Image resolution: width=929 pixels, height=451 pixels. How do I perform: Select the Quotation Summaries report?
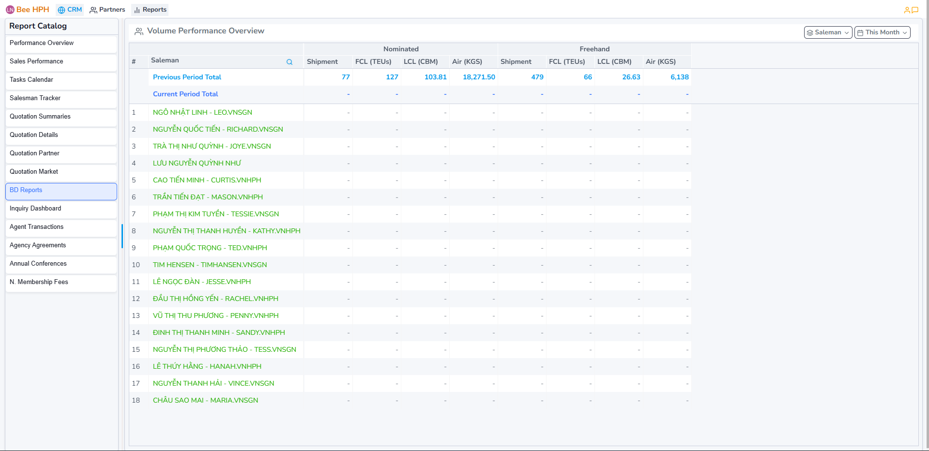click(x=40, y=116)
